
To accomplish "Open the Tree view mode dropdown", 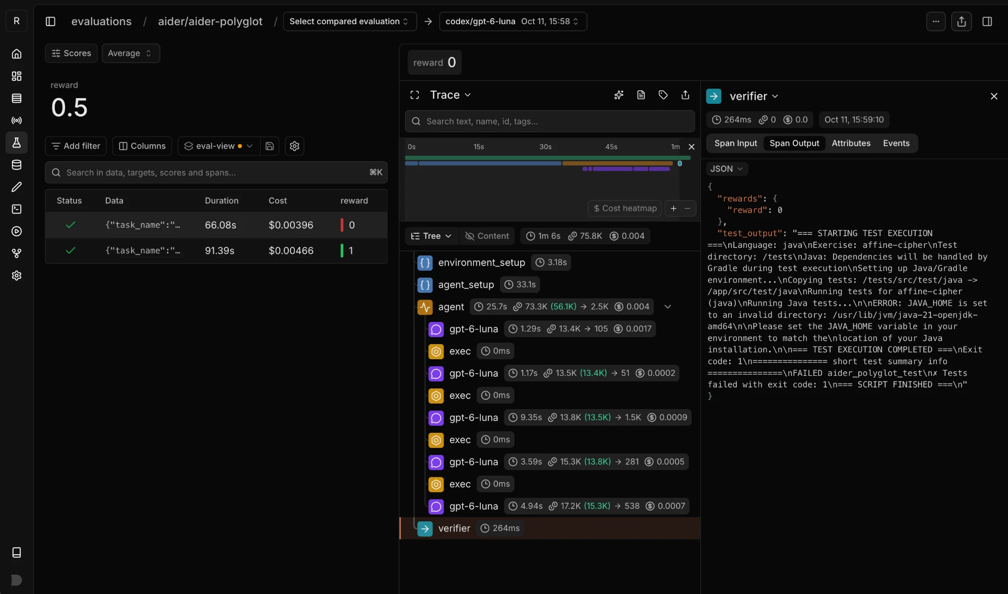I will pyautogui.click(x=431, y=236).
